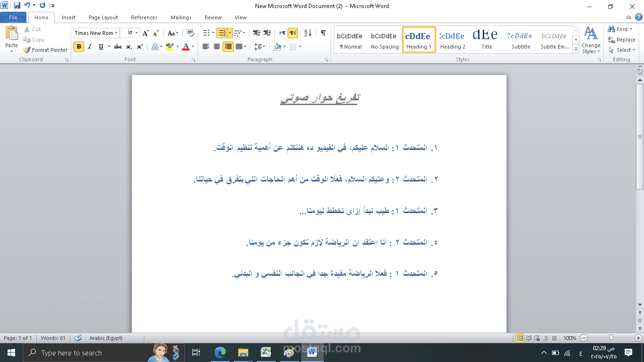
Task: Apply superscript formatting
Action: click(140, 47)
